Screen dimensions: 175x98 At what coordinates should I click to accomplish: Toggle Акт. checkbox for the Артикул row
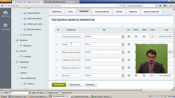(129, 75)
